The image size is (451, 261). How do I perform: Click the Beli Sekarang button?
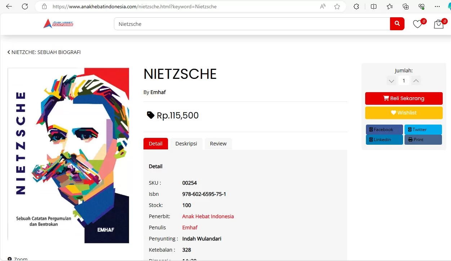click(404, 98)
